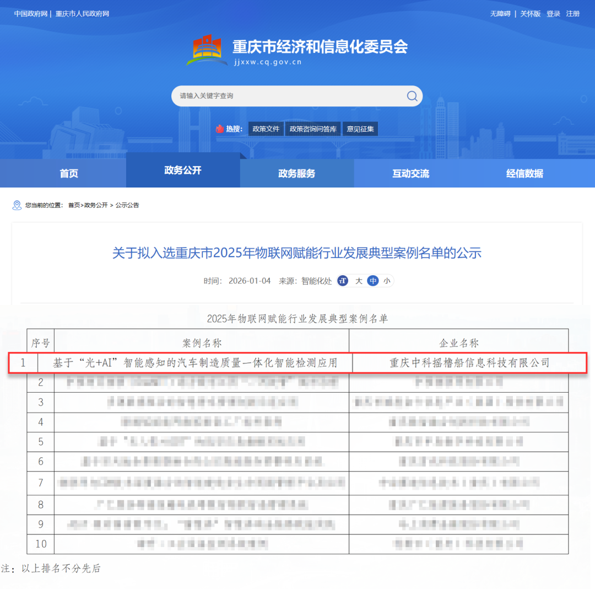Viewport: 595px width, 589px height.
Task: Click the location pin icon in breadcrumb
Action: [x=17, y=205]
